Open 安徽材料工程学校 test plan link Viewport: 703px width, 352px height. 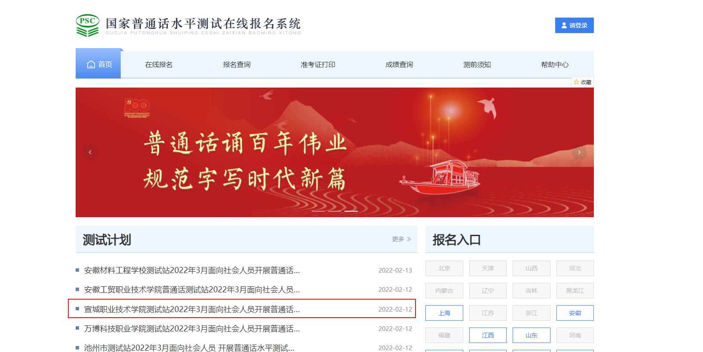192,270
